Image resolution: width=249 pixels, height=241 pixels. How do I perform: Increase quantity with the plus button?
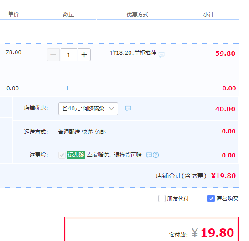(x=84, y=55)
